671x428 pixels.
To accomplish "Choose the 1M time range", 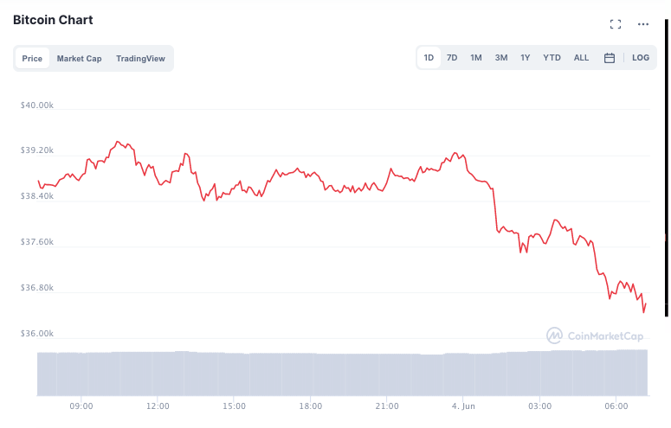I will 476,58.
